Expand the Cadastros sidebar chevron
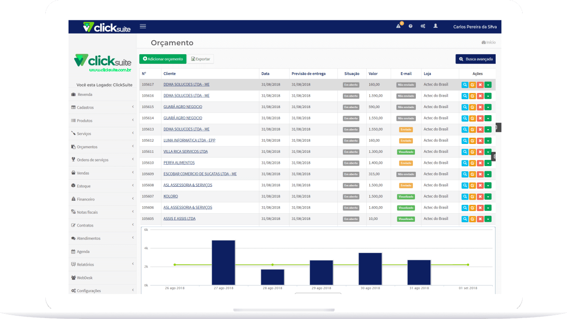The height and width of the screenshot is (319, 567). point(133,107)
